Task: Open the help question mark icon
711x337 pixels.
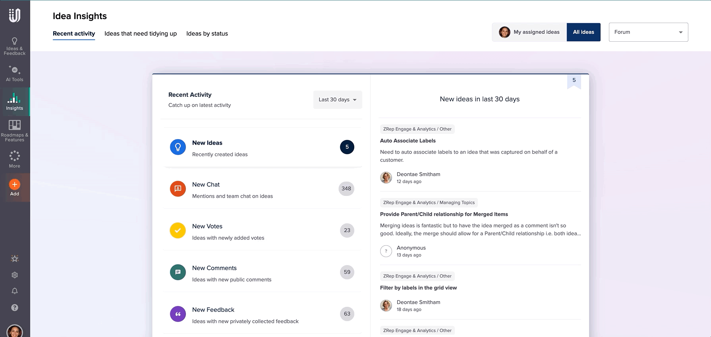Action: [15, 308]
